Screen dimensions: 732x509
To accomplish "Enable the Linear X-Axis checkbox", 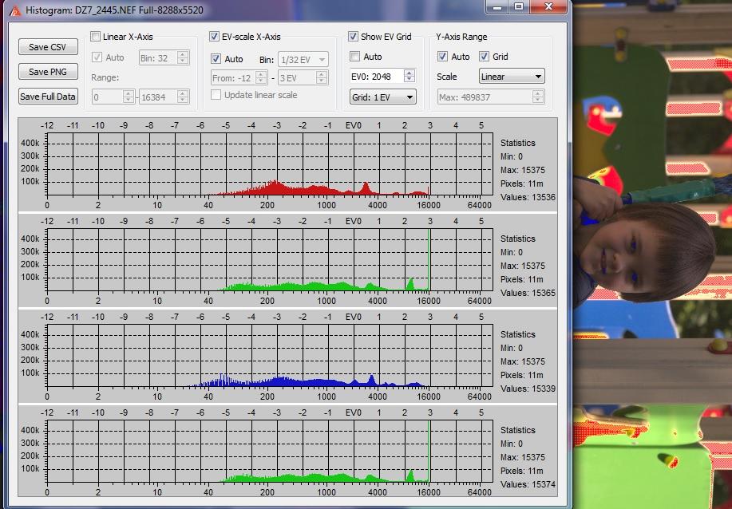I will tap(96, 37).
